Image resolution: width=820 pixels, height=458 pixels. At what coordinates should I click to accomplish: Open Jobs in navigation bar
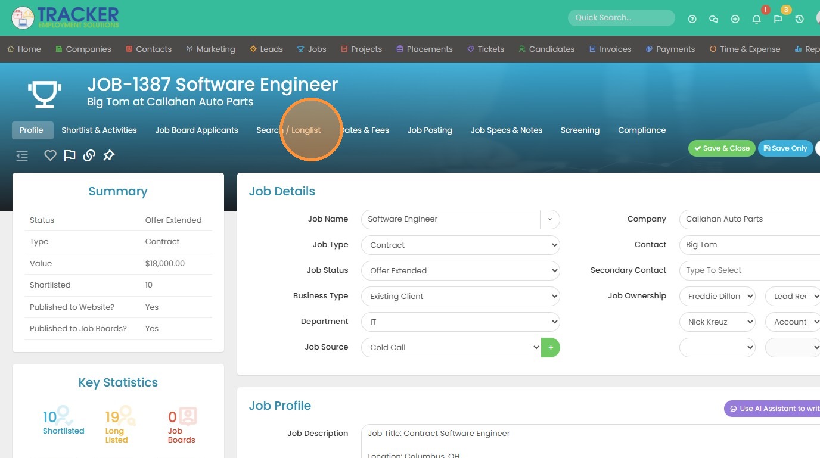coord(312,49)
